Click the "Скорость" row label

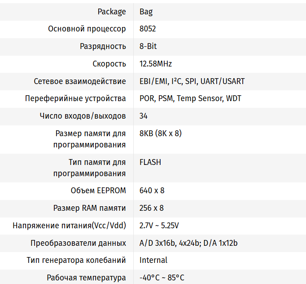coord(109,64)
